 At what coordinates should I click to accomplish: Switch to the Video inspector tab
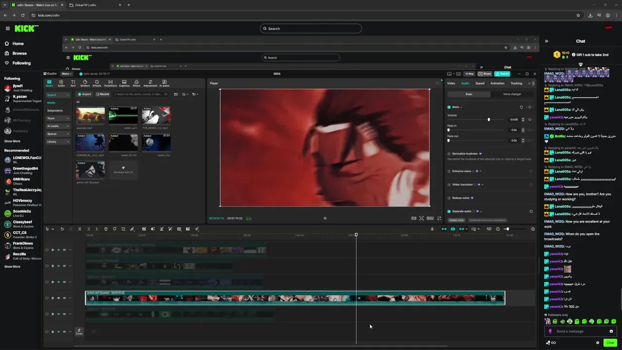(451, 83)
